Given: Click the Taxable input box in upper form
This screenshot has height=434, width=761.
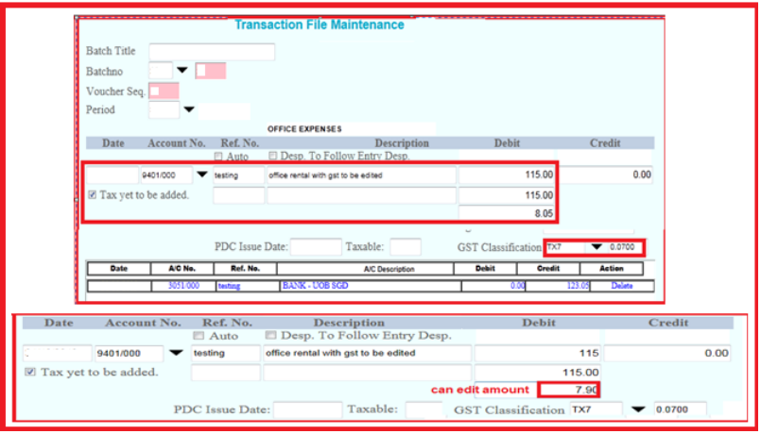Looking at the screenshot, I should pos(405,247).
